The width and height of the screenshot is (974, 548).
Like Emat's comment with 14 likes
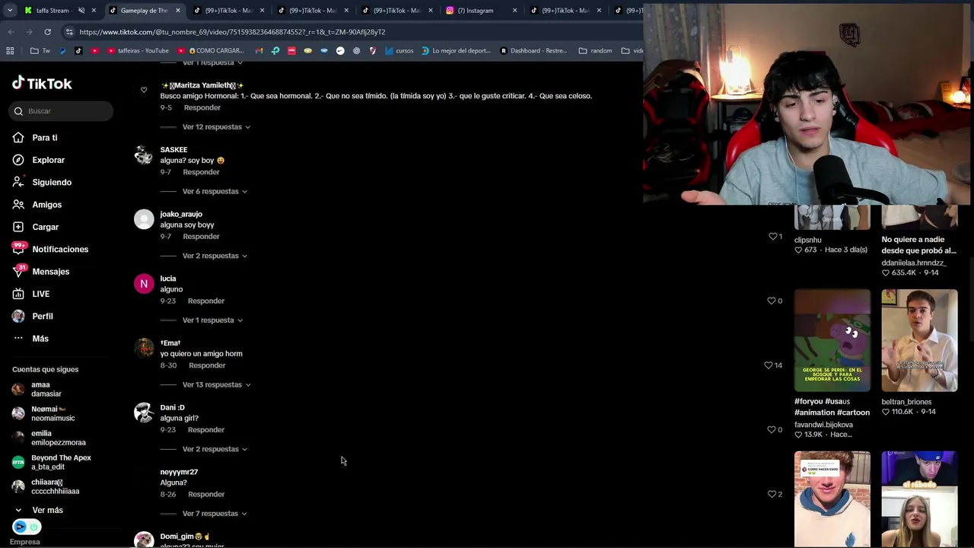(769, 365)
